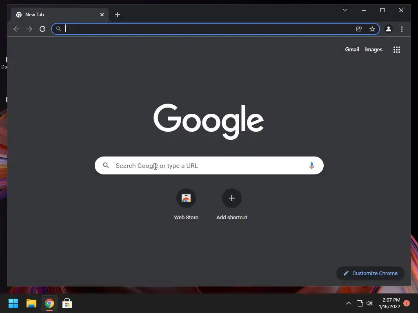Image resolution: width=418 pixels, height=313 pixels.
Task: Open the Windows Start menu
Action: pos(13,303)
